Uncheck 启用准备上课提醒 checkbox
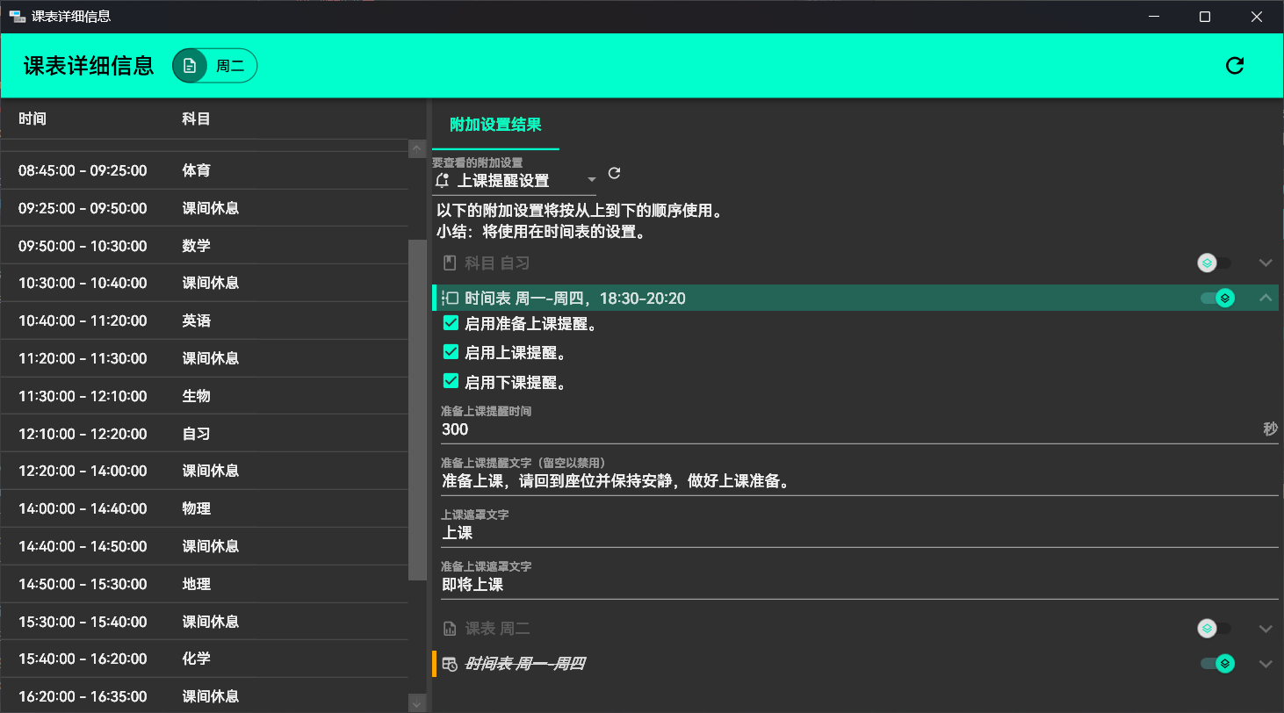Screen dimensions: 1284x713 pyautogui.click(x=451, y=324)
